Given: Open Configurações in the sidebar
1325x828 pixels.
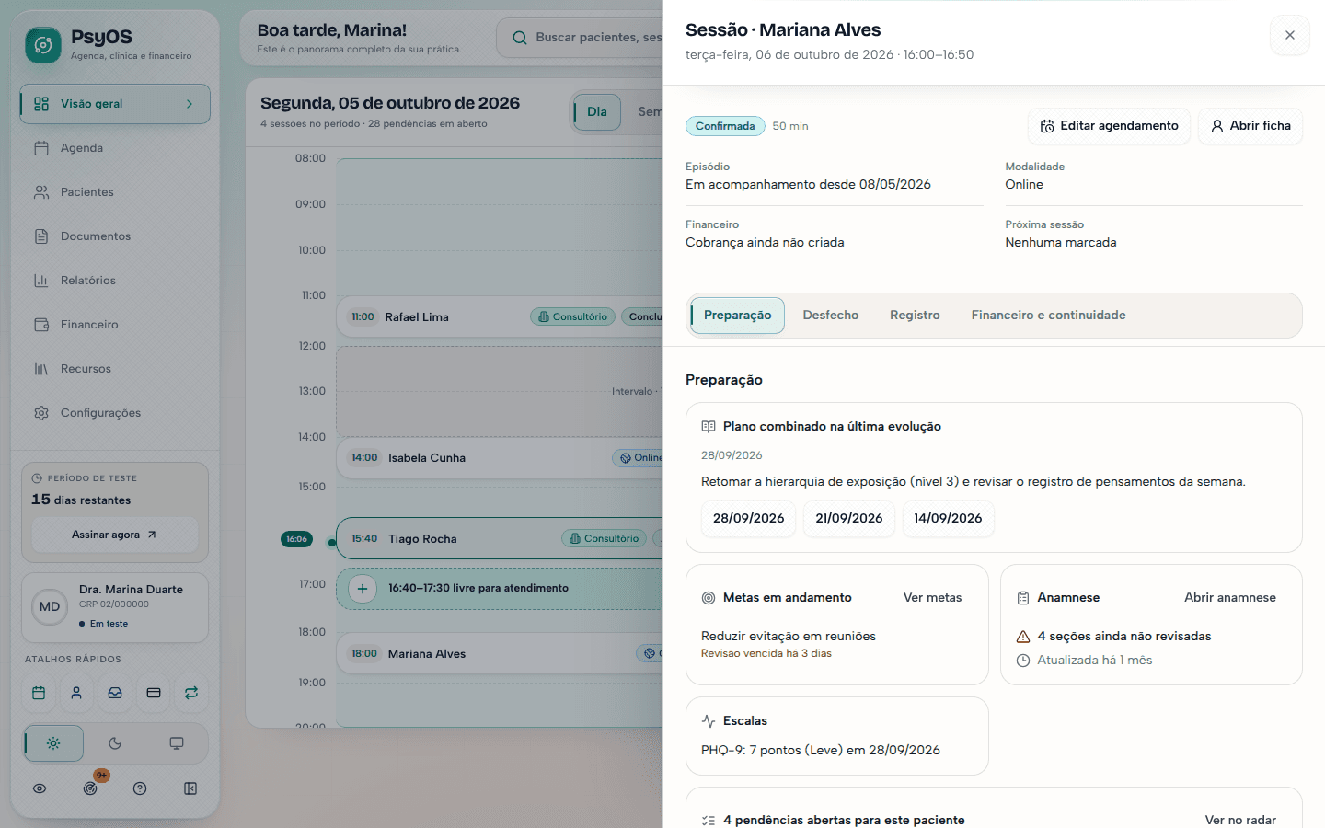Looking at the screenshot, I should [x=115, y=413].
